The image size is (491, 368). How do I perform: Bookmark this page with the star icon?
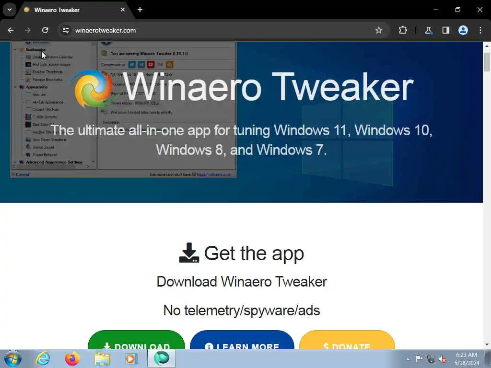(379, 30)
